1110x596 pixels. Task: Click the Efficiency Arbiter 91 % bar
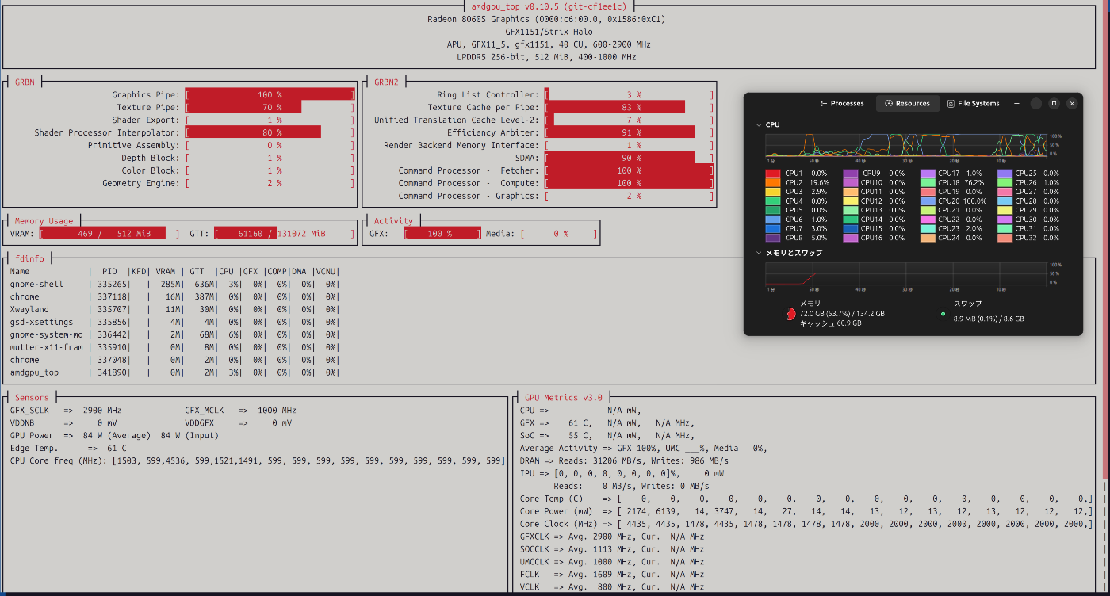point(630,132)
